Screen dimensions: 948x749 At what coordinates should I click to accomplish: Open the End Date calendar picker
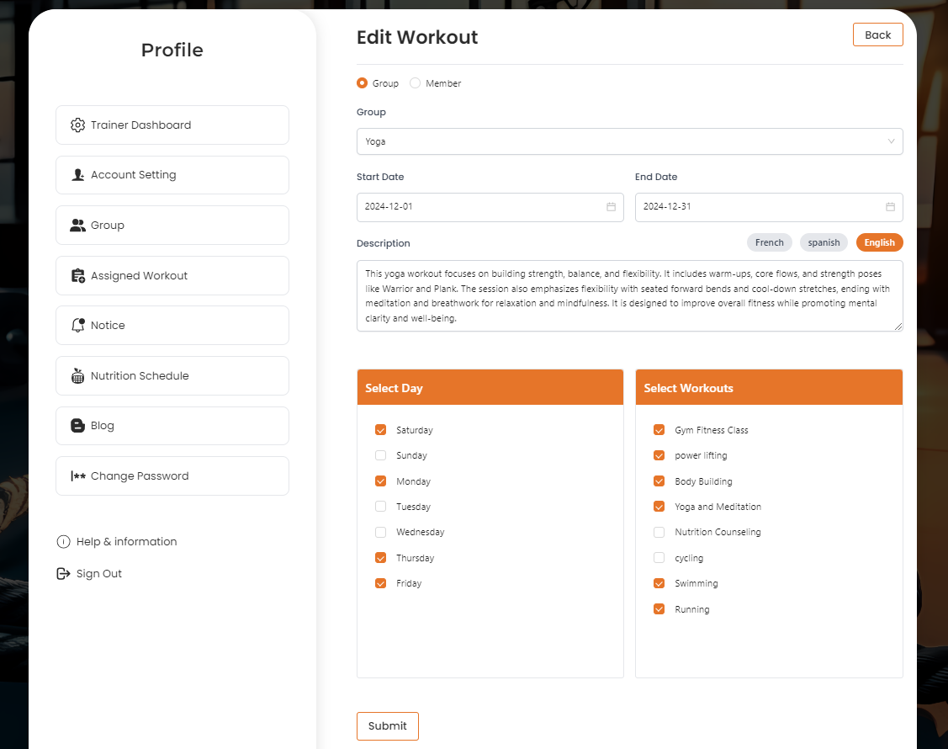click(889, 207)
